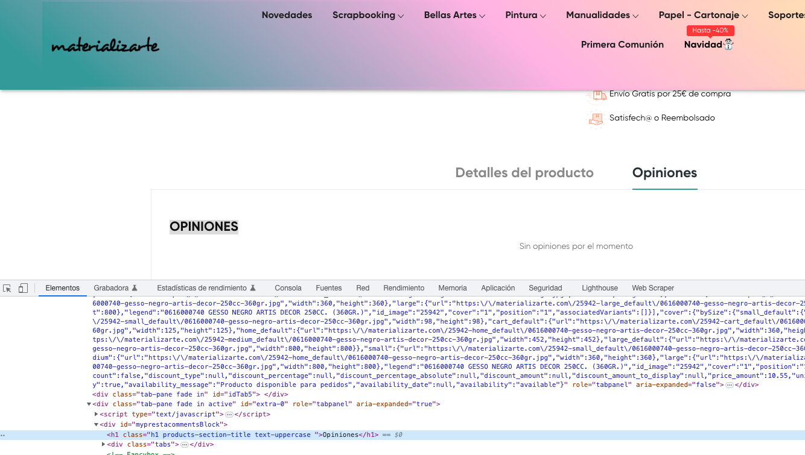The width and height of the screenshot is (805, 455).
Task: Click 'Envío Gratis por 25€ de compra' text
Action: point(670,94)
